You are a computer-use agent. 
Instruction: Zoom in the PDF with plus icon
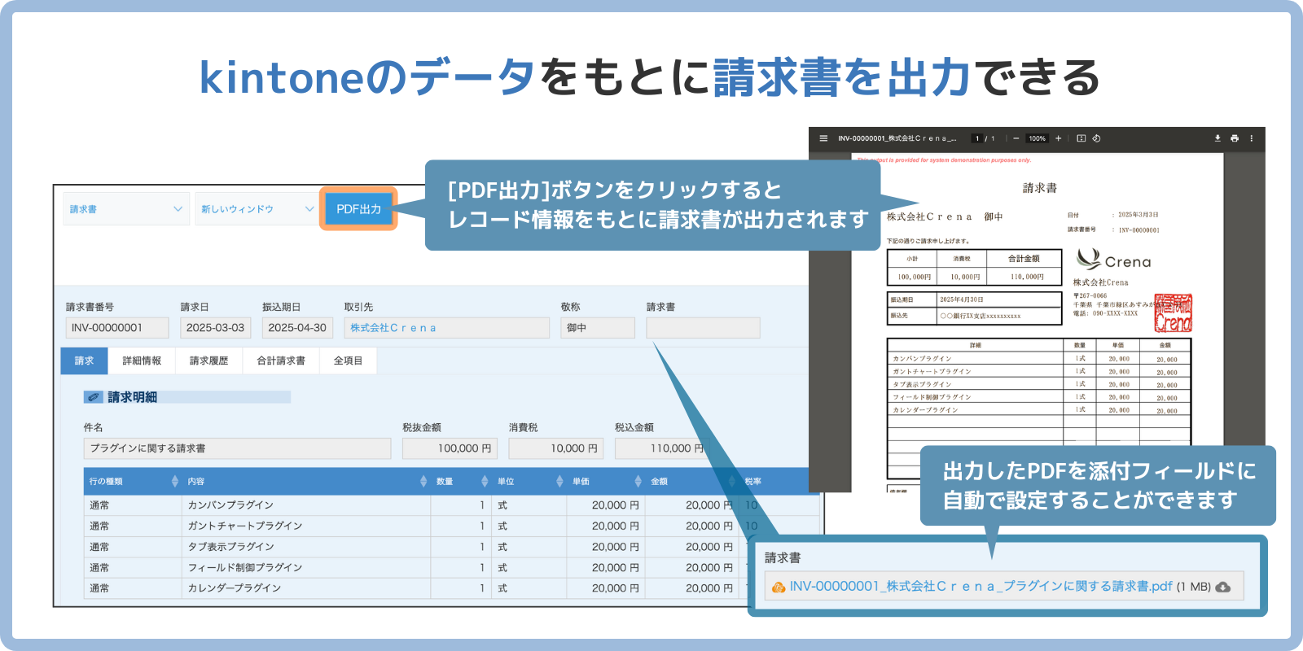point(1059,138)
